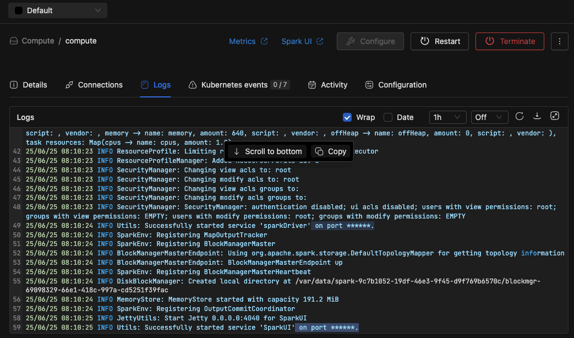Click the 'Created local directory' DiskBlockManager line
The height and width of the screenshot is (338, 574).
pyautogui.click(x=283, y=286)
